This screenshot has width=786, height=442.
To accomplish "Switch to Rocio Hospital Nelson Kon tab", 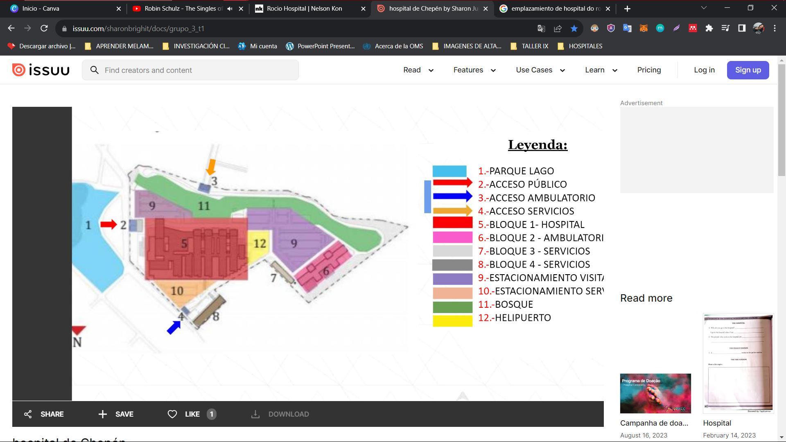I will tap(304, 8).
